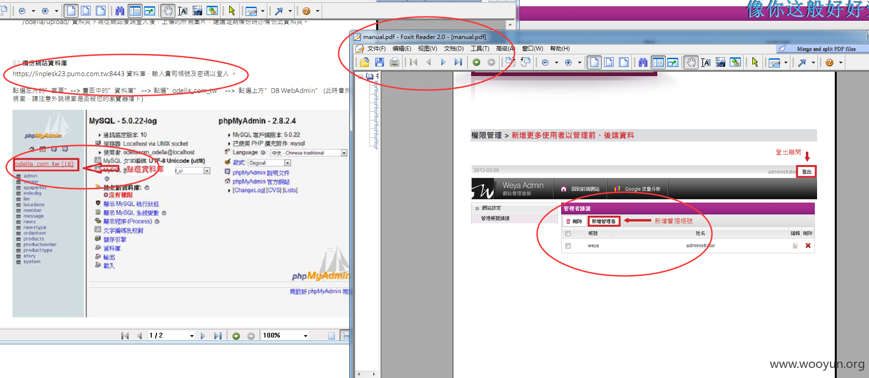
Task: Toggle Hand tool in background window toolbar
Action: pos(168,11)
